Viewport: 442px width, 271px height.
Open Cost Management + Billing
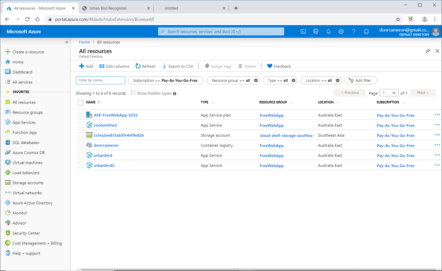coord(37,243)
